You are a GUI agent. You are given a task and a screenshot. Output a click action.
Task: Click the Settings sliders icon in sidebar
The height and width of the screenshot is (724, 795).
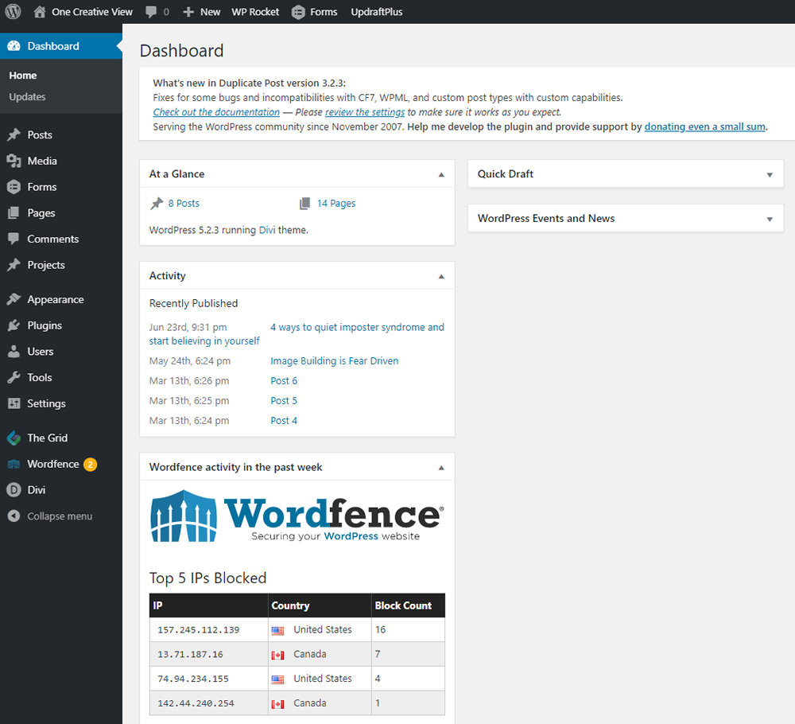(x=14, y=403)
